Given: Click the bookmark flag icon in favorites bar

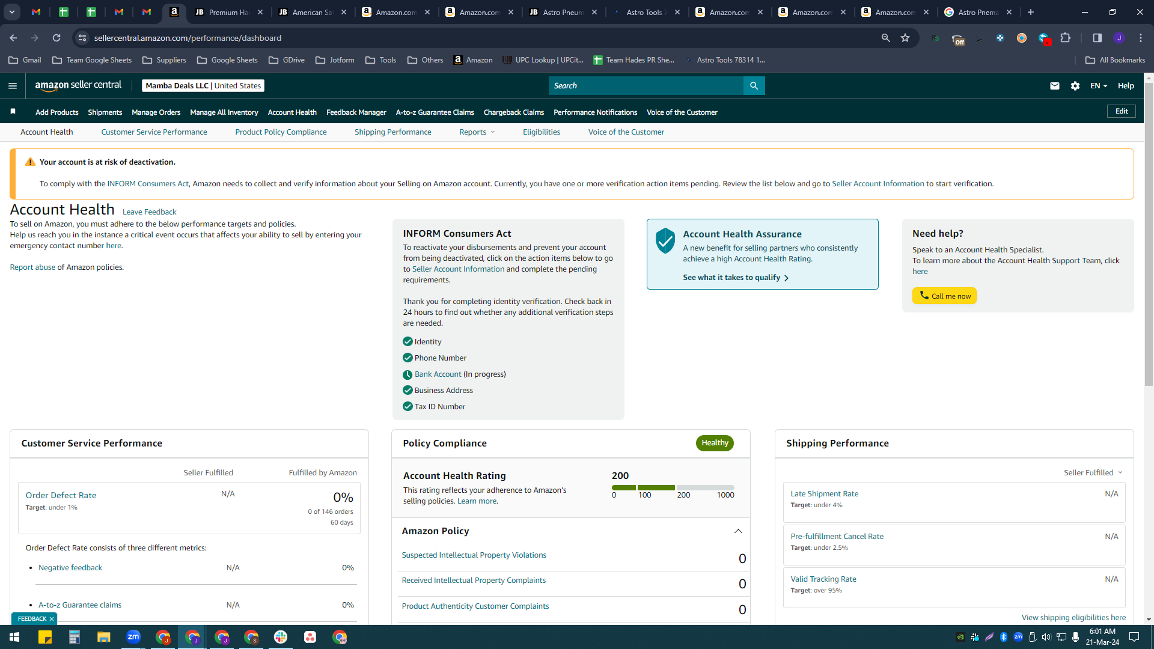Looking at the screenshot, I should coord(13,112).
